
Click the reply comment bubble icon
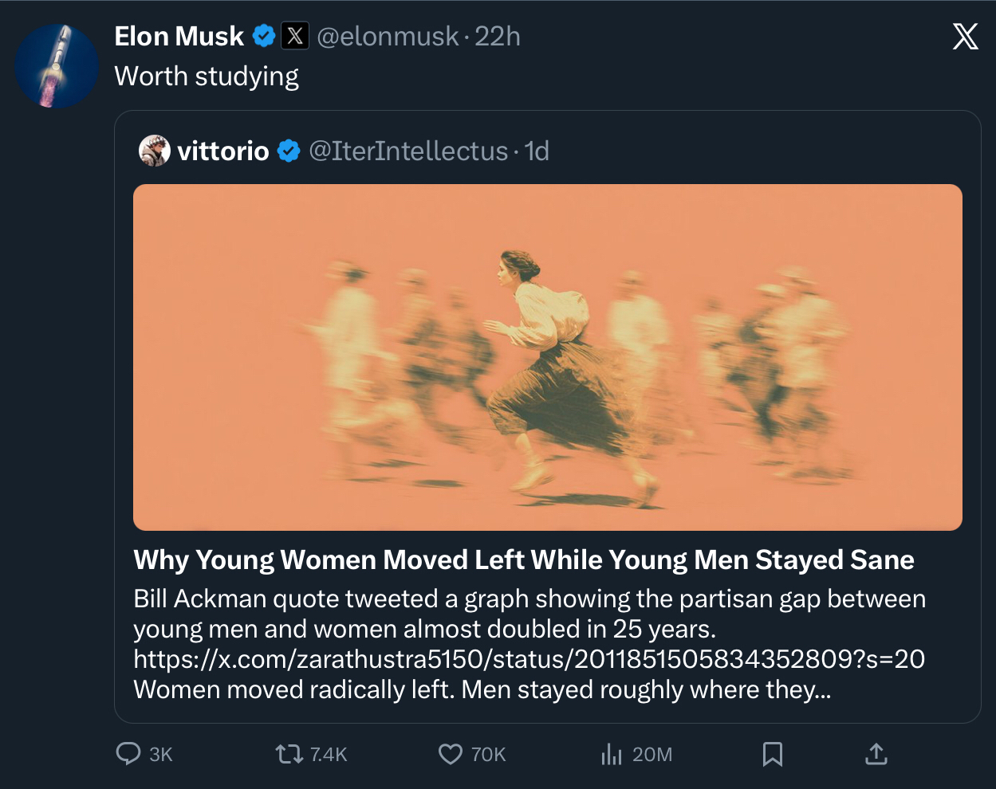[128, 754]
